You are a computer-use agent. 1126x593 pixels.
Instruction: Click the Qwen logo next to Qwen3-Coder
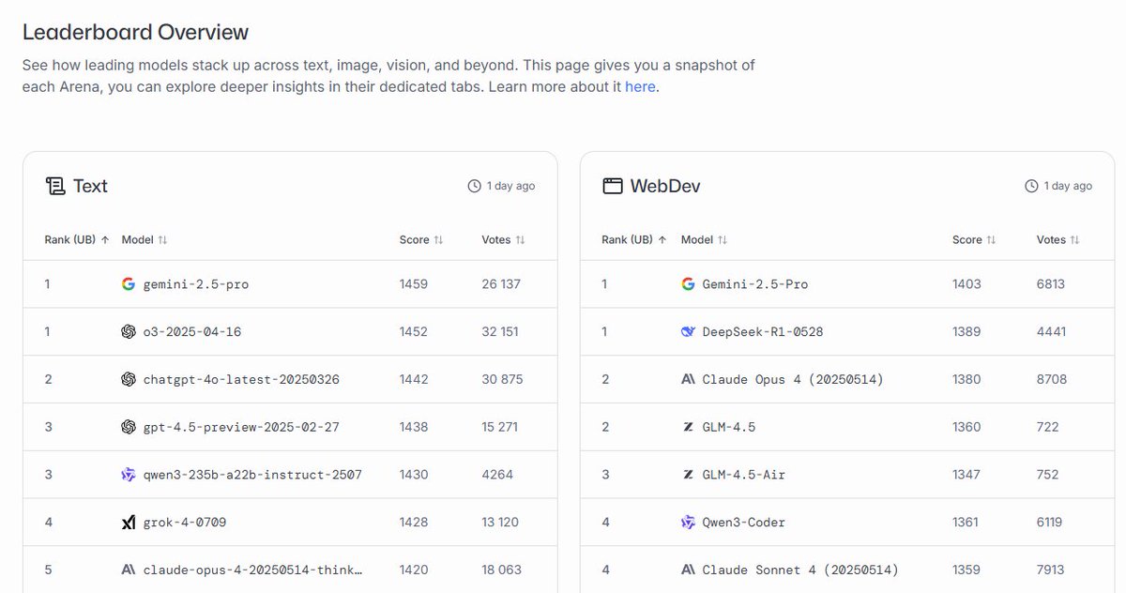point(688,522)
